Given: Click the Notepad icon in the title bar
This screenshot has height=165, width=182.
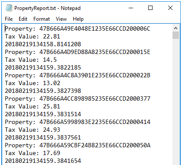Looking at the screenshot, I should click(9, 8).
